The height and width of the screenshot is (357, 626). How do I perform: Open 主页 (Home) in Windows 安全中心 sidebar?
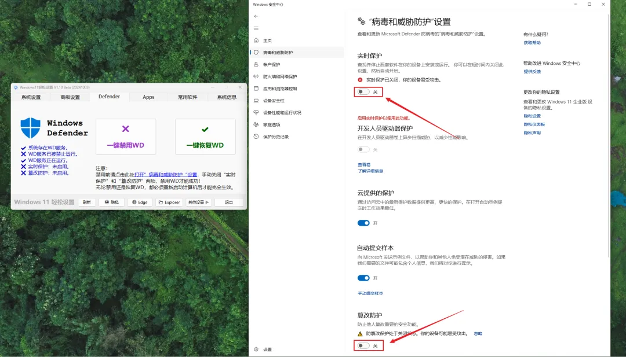270,41
